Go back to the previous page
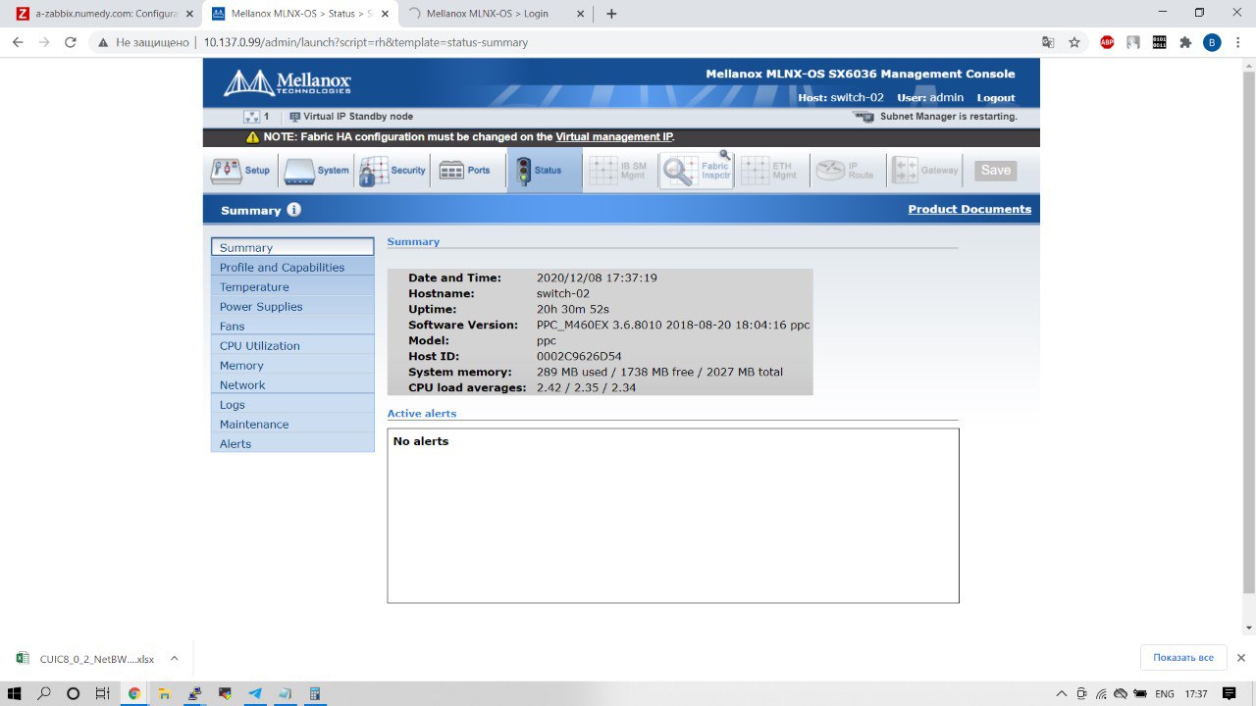 tap(18, 42)
